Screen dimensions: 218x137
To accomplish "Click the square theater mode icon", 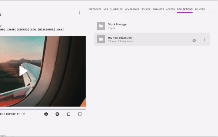I will click(x=69, y=114).
